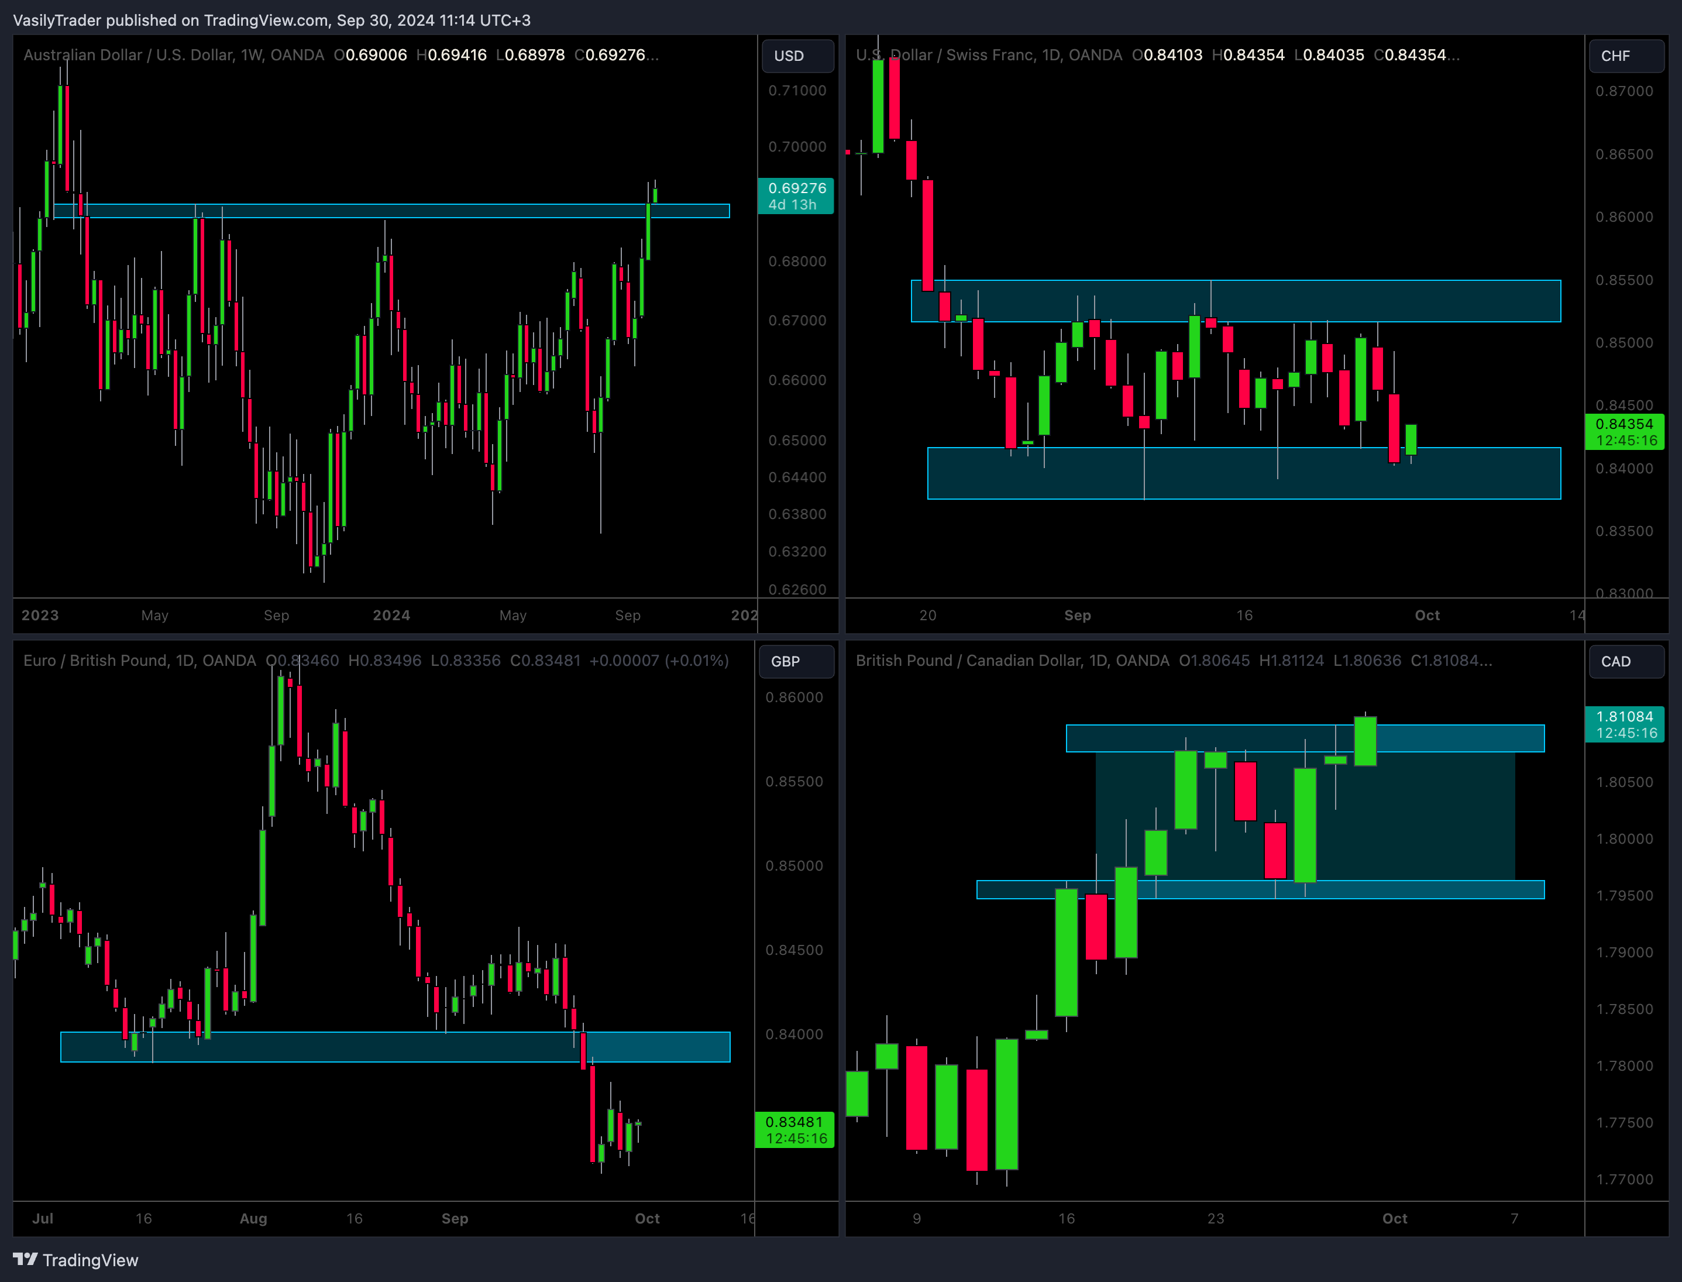Click the latest green candle on GBP/CAD chart

click(1365, 741)
